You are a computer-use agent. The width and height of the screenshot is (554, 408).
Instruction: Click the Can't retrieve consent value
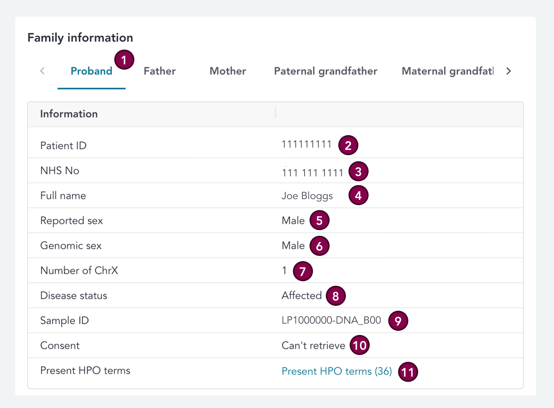pos(313,345)
